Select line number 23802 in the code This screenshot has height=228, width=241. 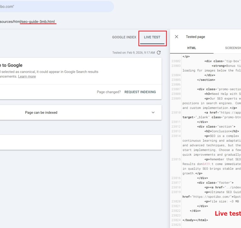(x=176, y=61)
